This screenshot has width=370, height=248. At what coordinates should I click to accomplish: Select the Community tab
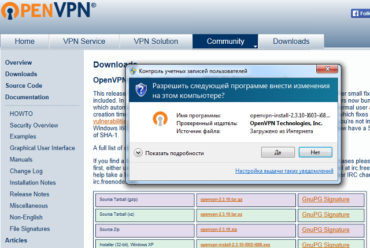click(x=225, y=42)
